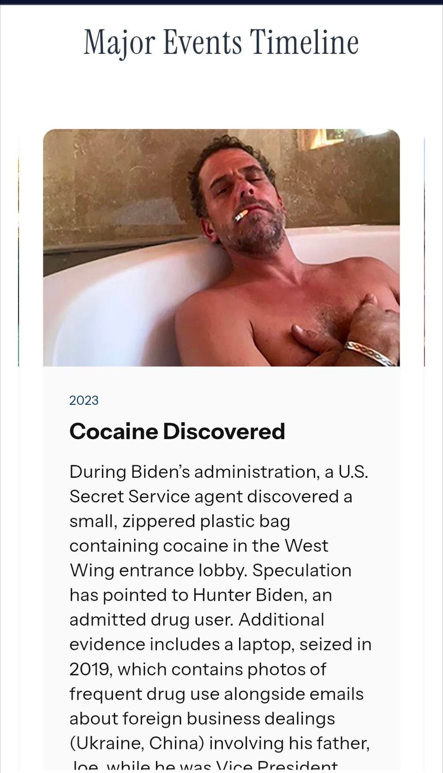
Task: Click the phrase 'zippered plastic bag'
Action: pyautogui.click(x=206, y=521)
